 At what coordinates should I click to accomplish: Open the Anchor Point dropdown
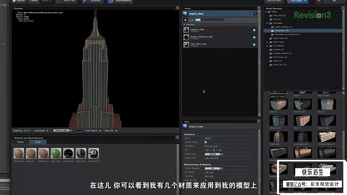click(x=214, y=154)
